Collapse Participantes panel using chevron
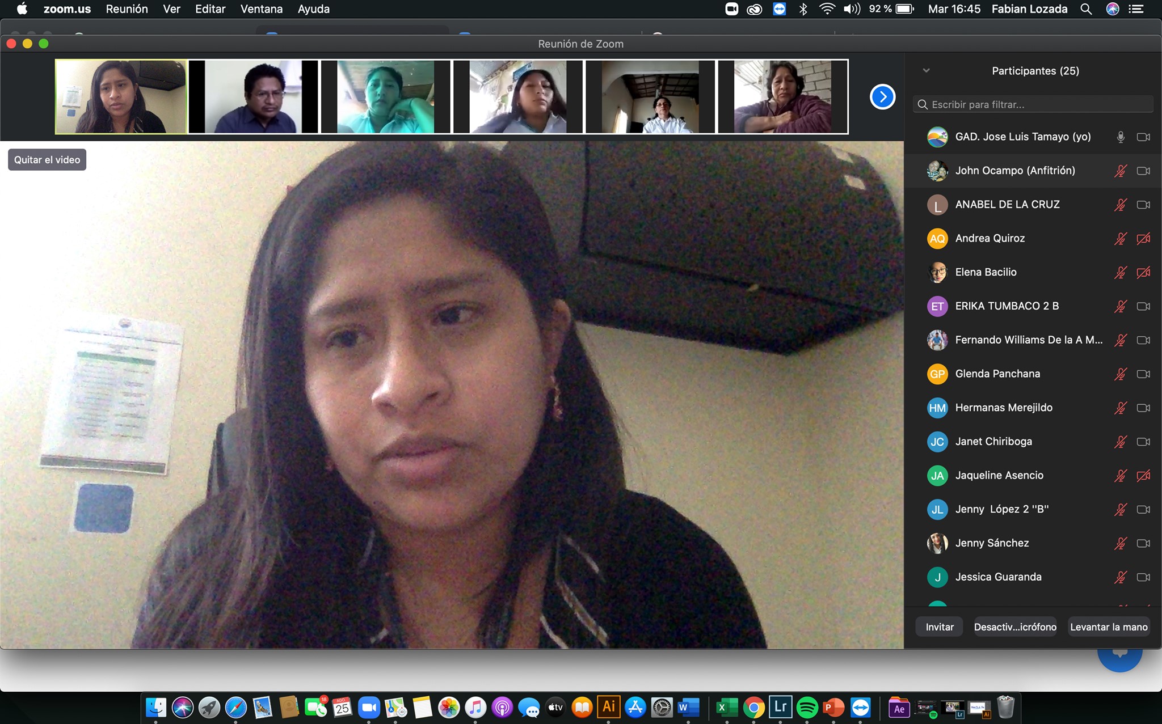The height and width of the screenshot is (724, 1162). click(x=926, y=71)
